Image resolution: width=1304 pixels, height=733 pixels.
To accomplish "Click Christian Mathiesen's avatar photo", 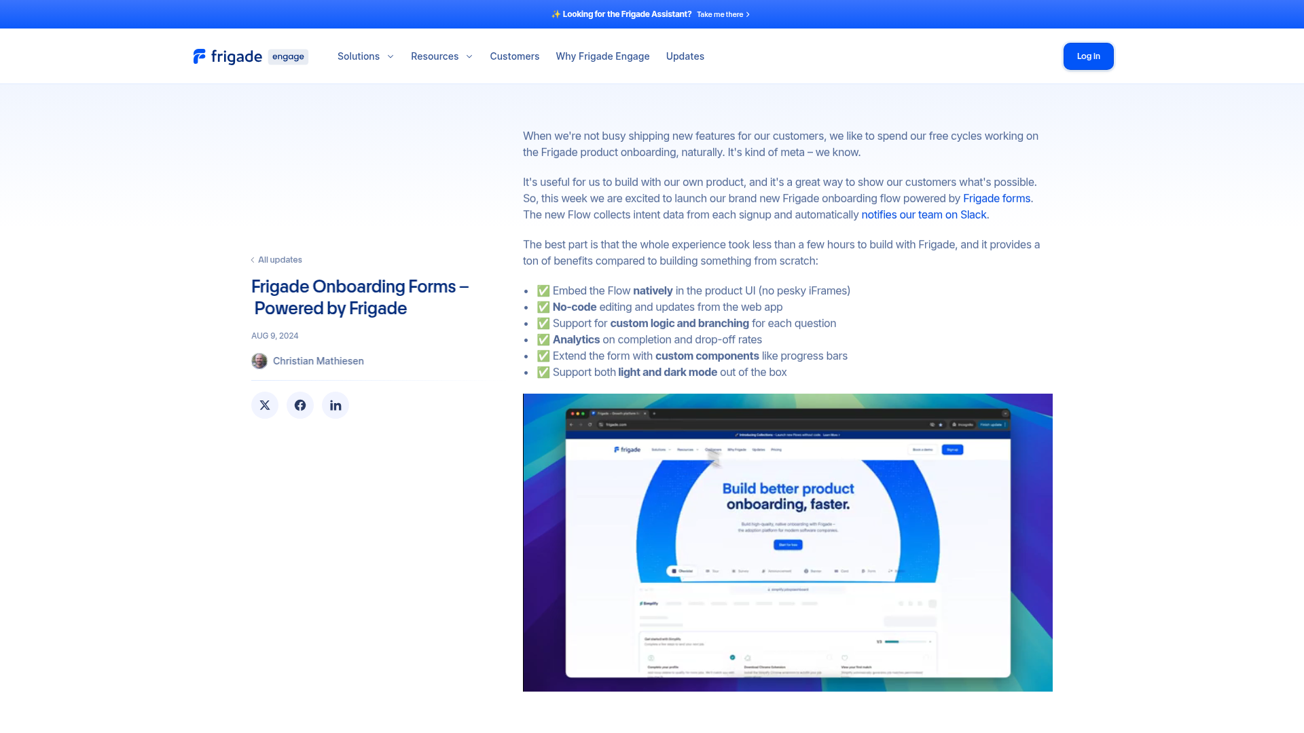I will click(x=259, y=361).
